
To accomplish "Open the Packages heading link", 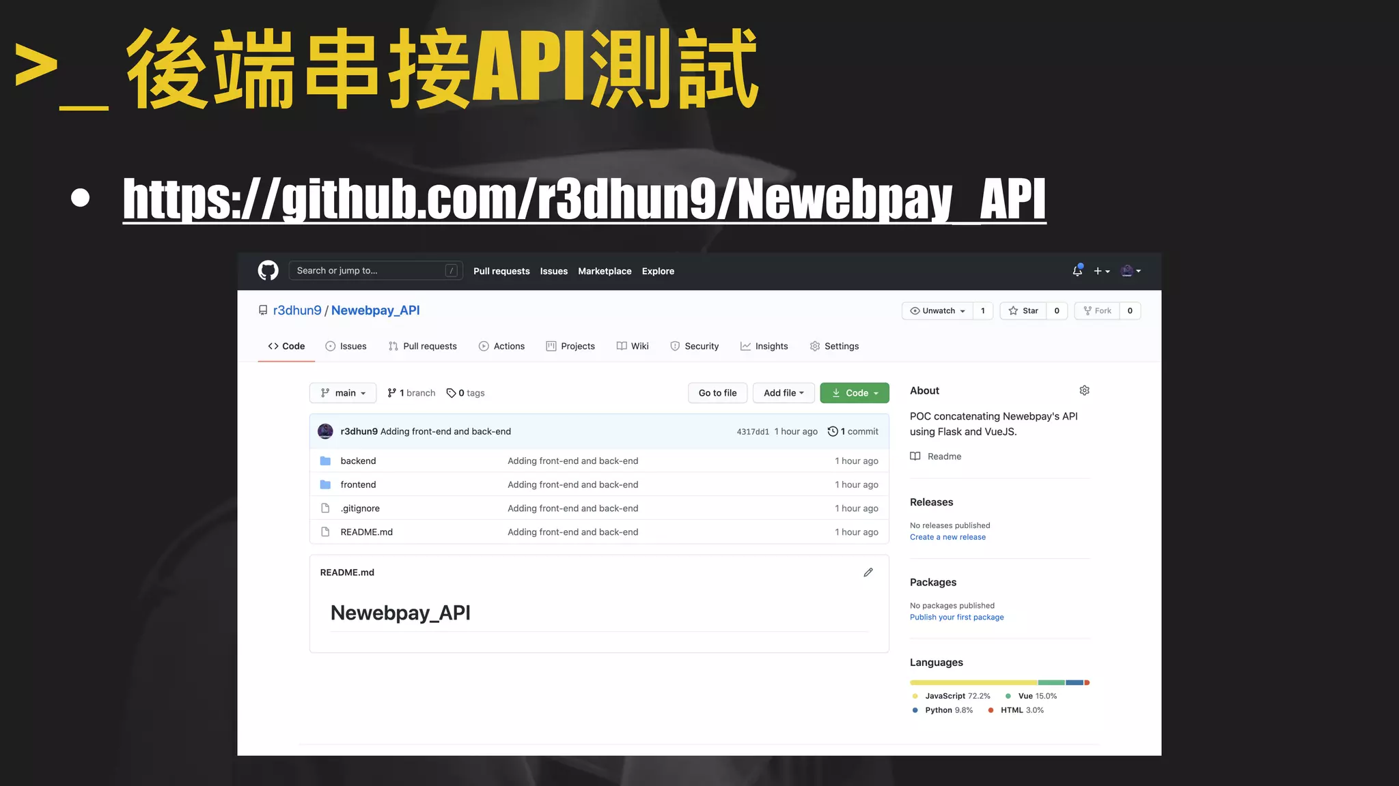I will point(933,582).
